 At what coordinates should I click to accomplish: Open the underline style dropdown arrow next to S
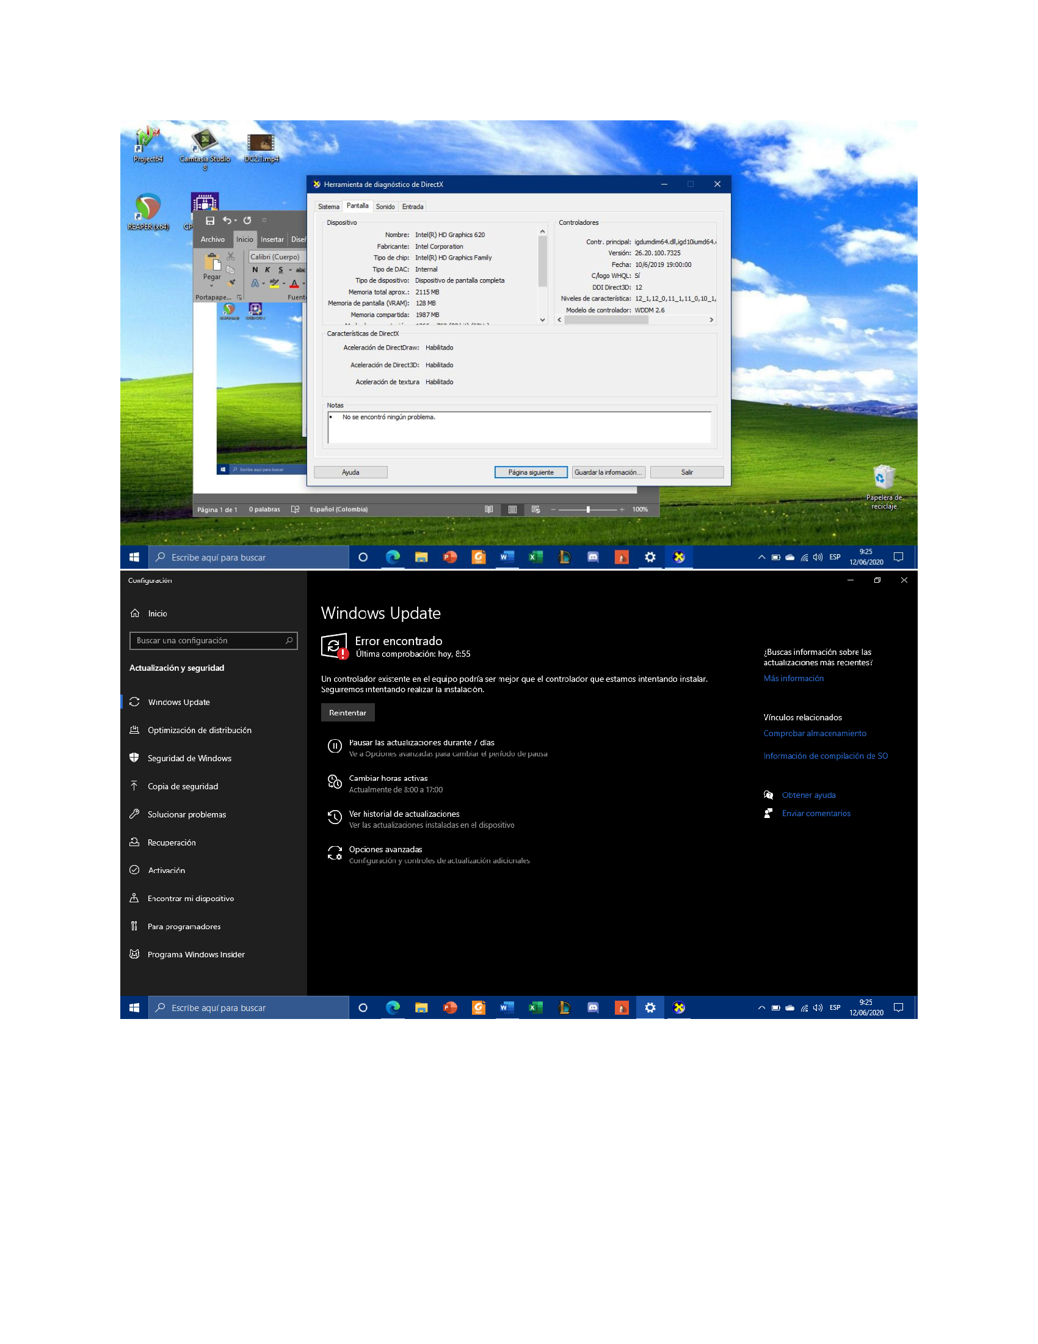click(x=290, y=270)
